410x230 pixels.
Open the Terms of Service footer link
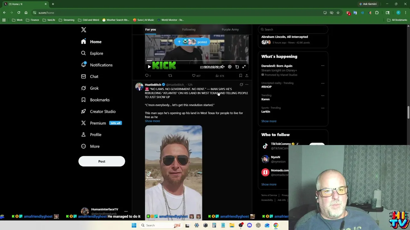pyautogui.click(x=269, y=195)
